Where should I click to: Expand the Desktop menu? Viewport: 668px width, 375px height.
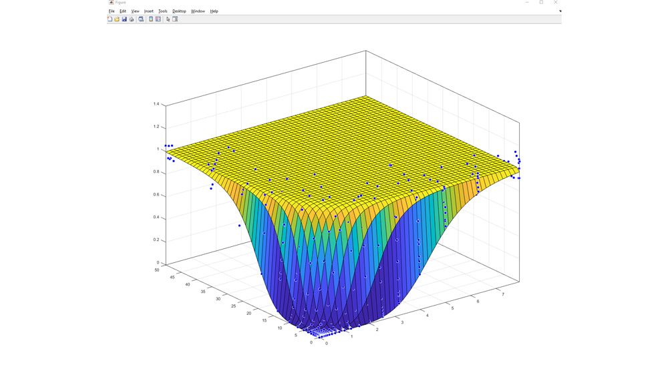[179, 11]
